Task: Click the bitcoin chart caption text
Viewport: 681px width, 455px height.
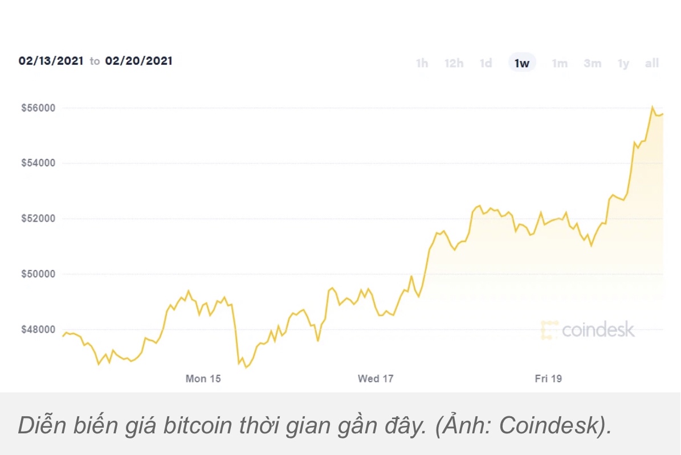Action: [315, 426]
